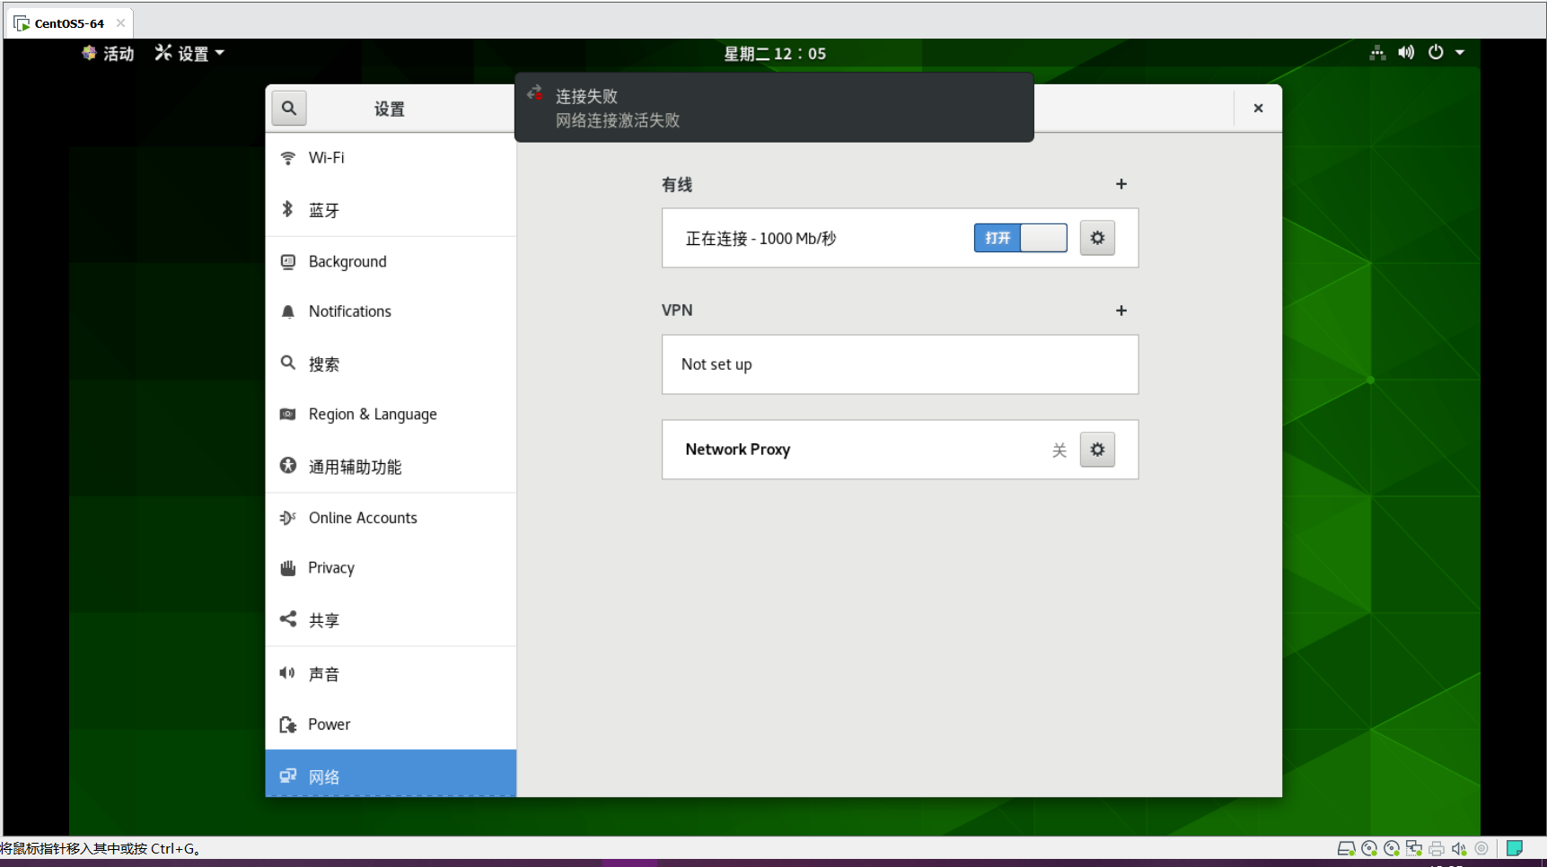Close the Settings window
The width and height of the screenshot is (1547, 867).
tap(1258, 109)
